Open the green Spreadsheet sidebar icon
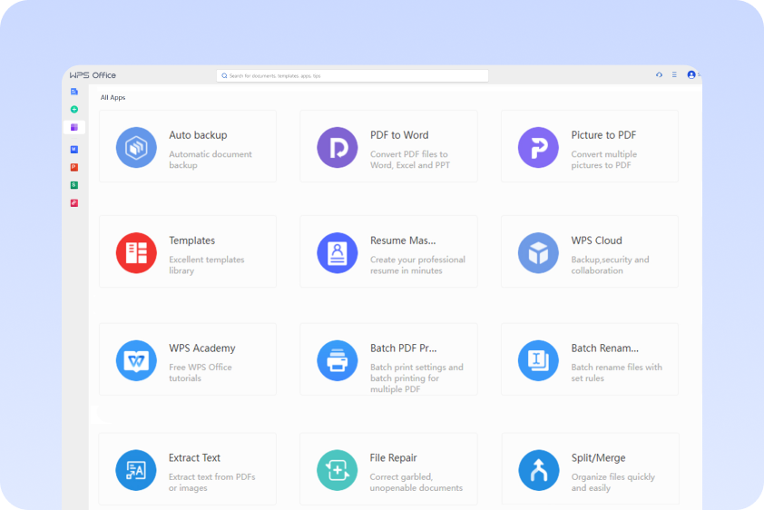Screen dimensions: 764x510 74,185
